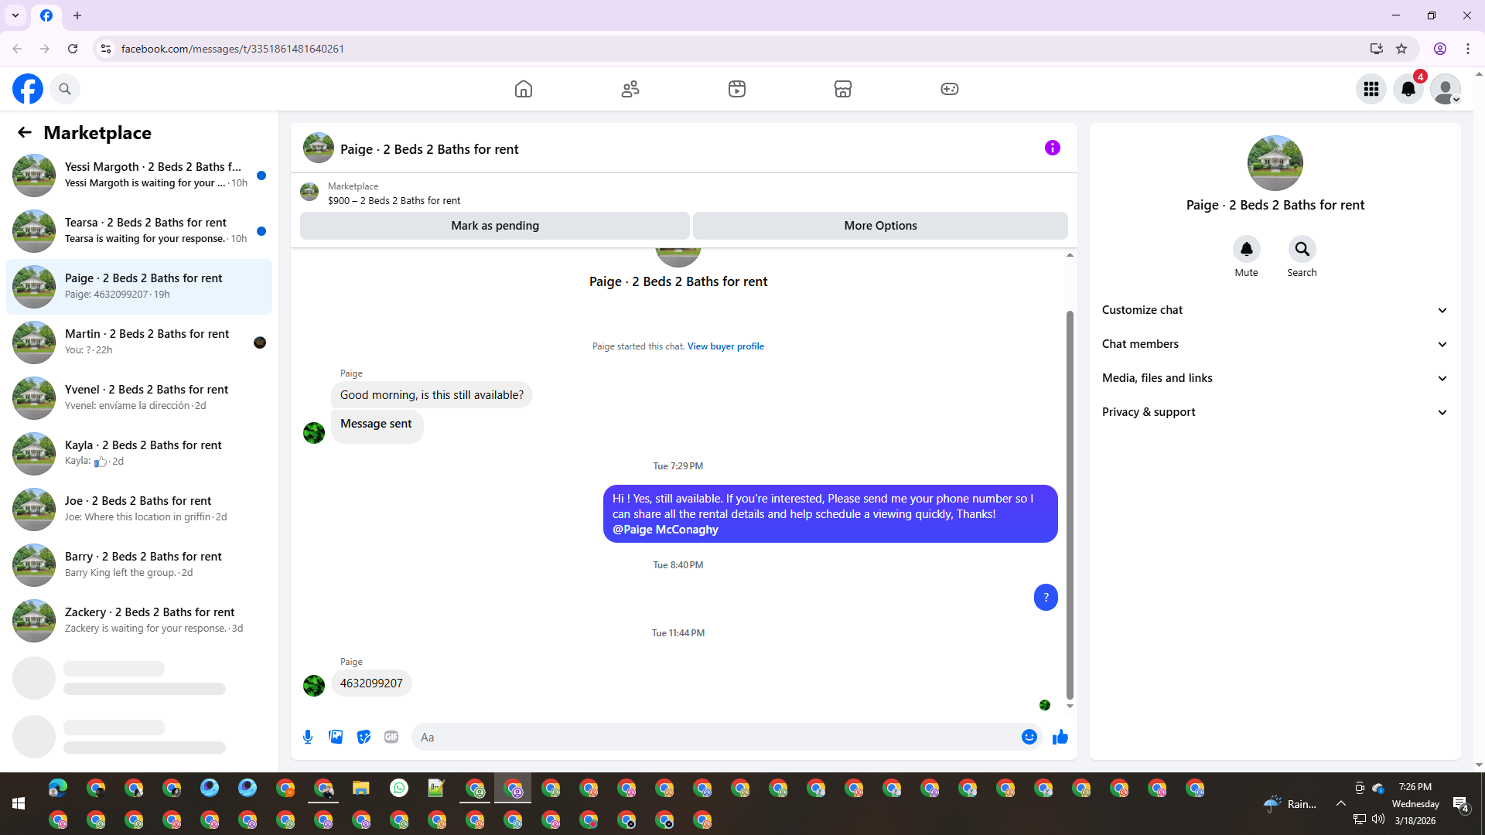Open the View buyer profile link
This screenshot has width=1485, height=835.
point(725,346)
